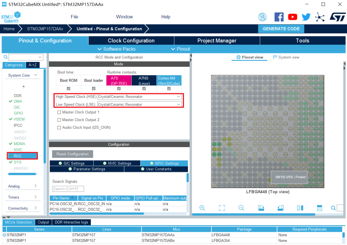Click the rotate clockwise pinout icon
The width and height of the screenshot is (347, 245).
pos(261,208)
